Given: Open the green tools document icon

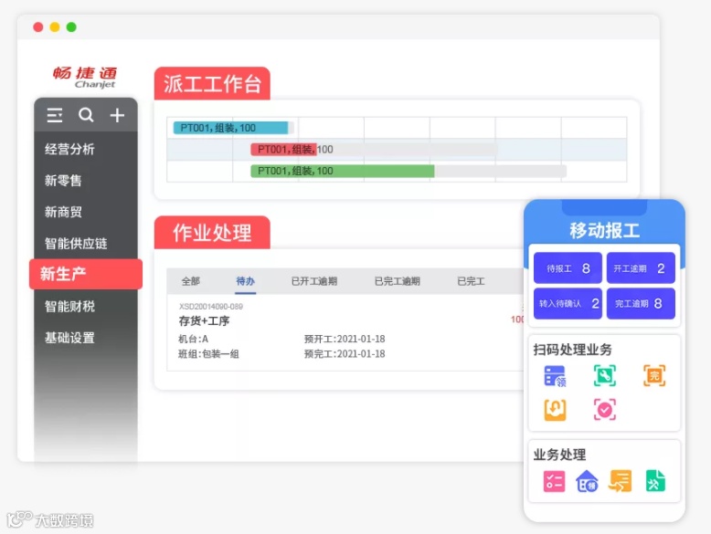Looking at the screenshot, I should pos(655,481).
